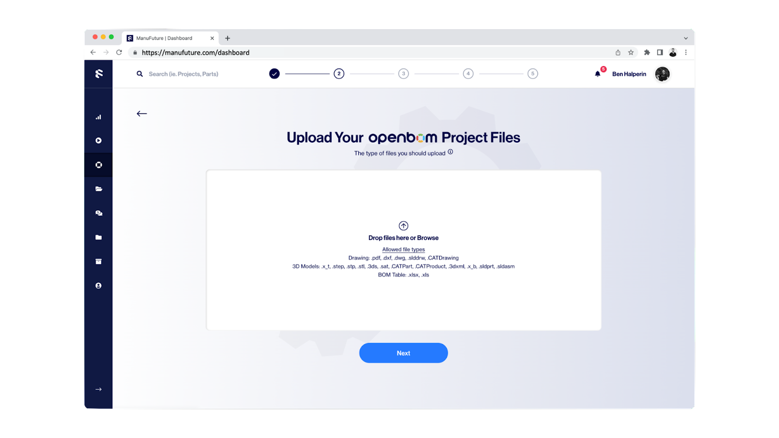
Task: Select the ManuFuture Dashboard browser tab
Action: click(x=170, y=38)
